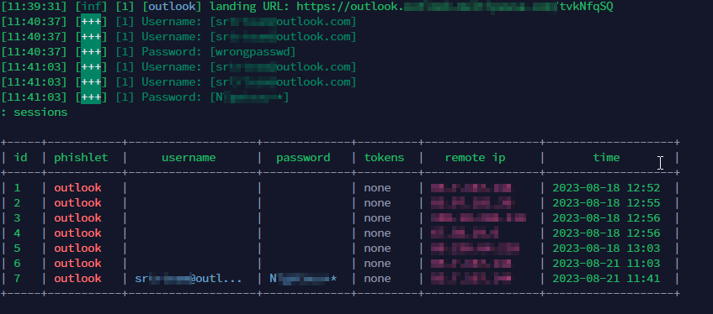Click the "wrongpasswd" password text
This screenshot has height=314, width=713.
point(253,52)
